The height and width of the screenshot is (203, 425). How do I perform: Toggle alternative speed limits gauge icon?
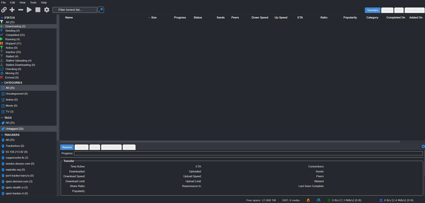click(319, 200)
